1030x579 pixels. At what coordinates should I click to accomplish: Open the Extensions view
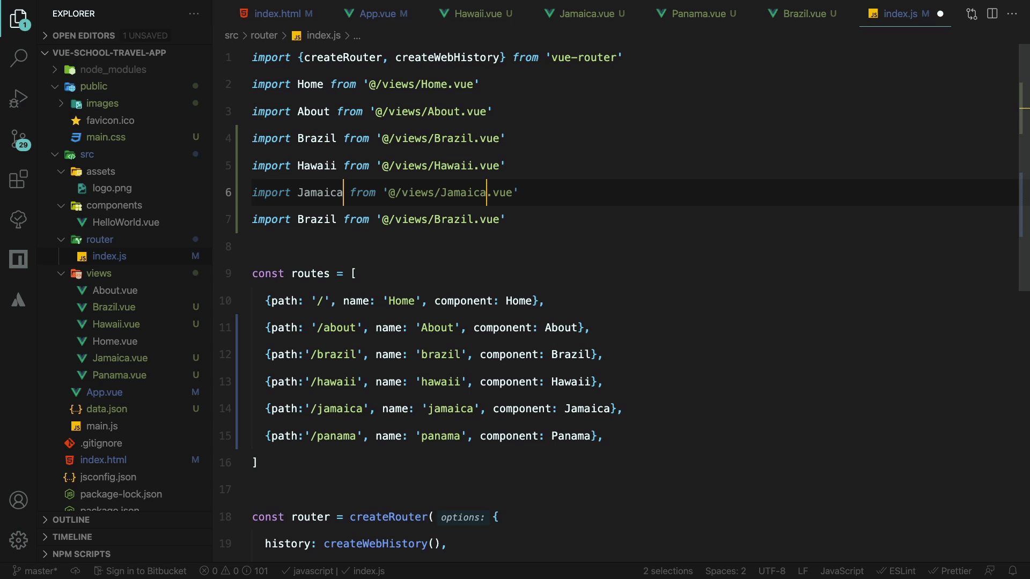pos(18,179)
